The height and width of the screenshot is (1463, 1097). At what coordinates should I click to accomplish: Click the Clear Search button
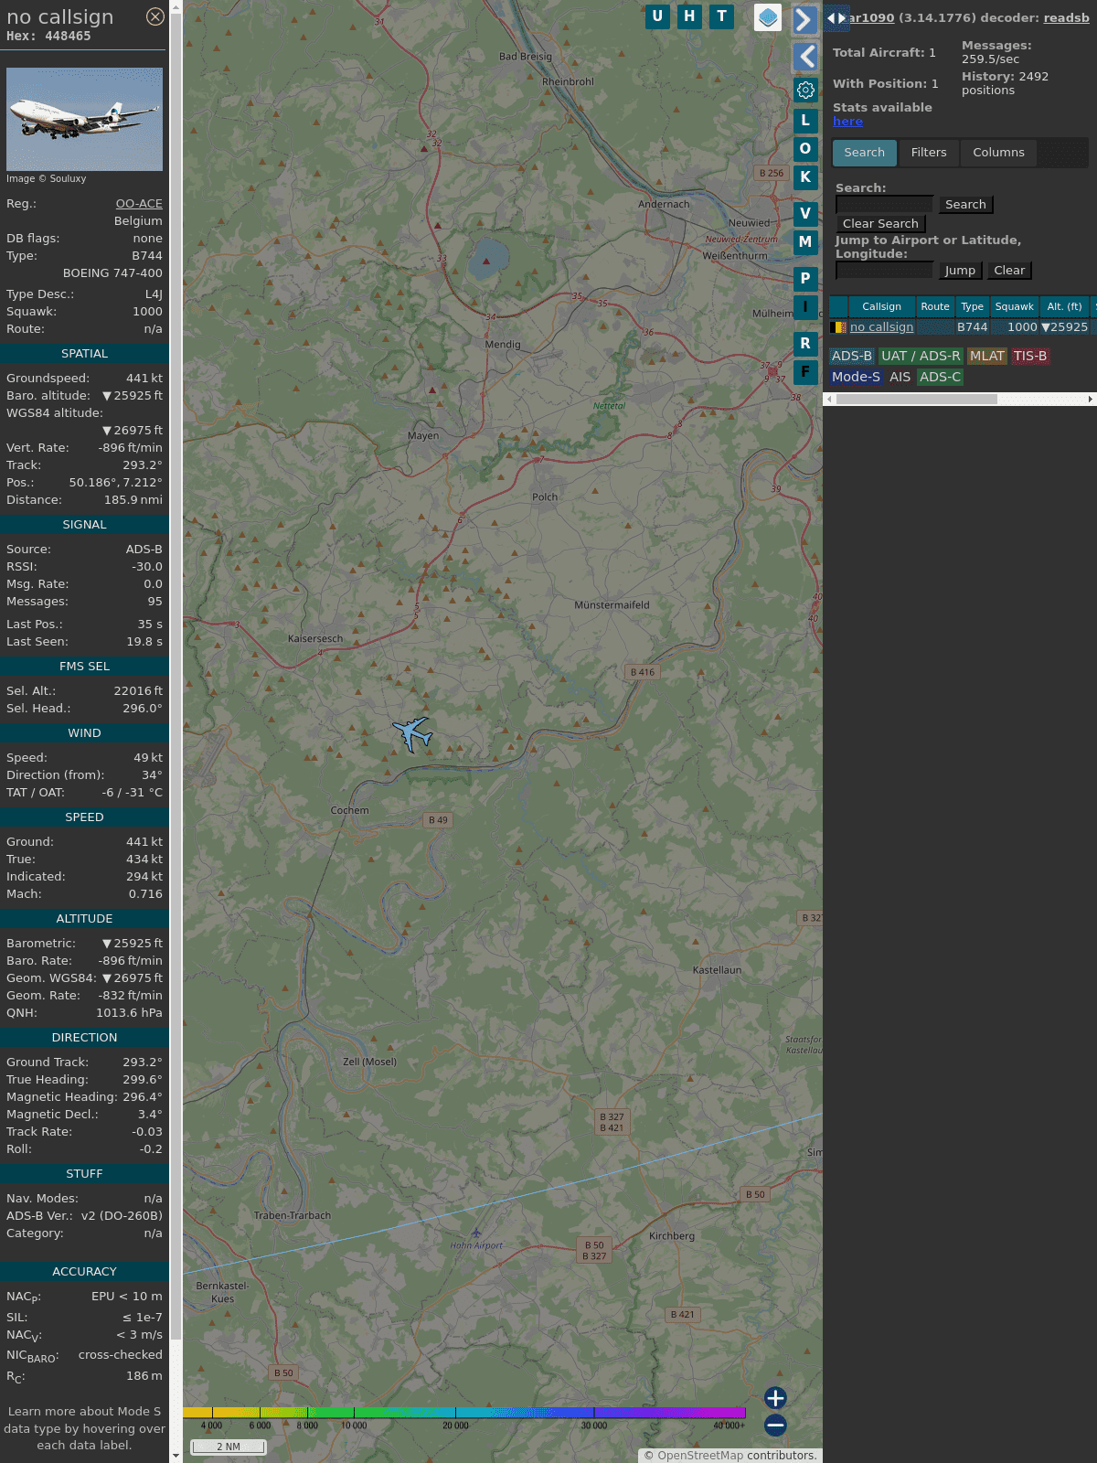[x=880, y=224]
